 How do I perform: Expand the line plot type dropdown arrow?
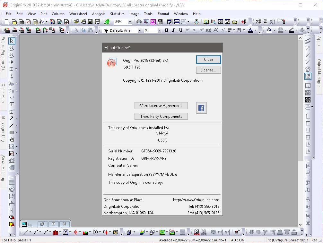tap(30, 232)
